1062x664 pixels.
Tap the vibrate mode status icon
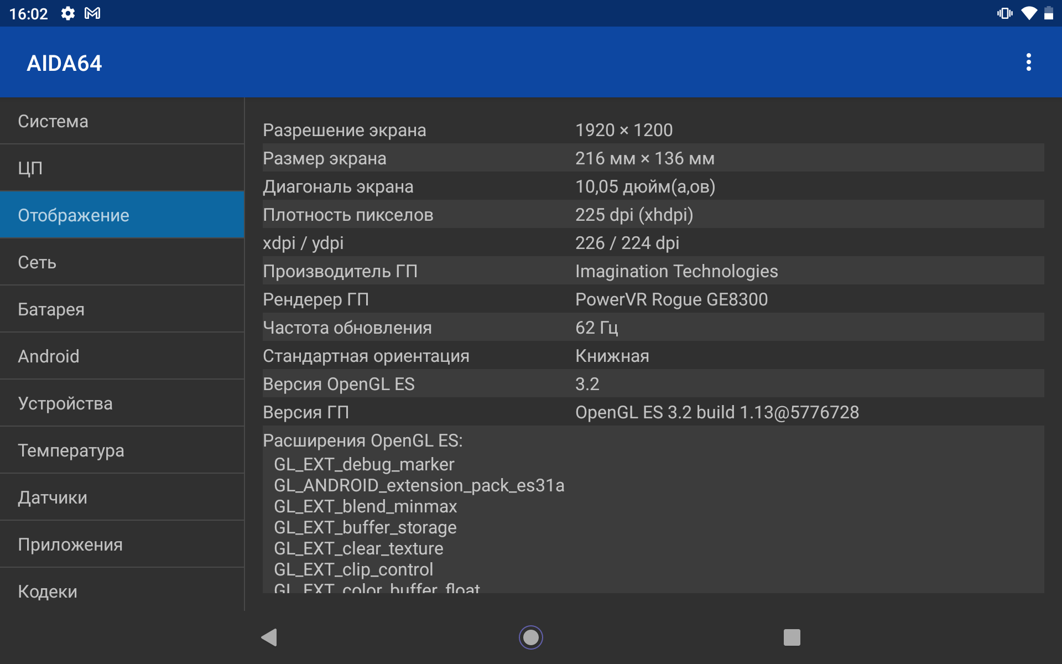(1004, 13)
